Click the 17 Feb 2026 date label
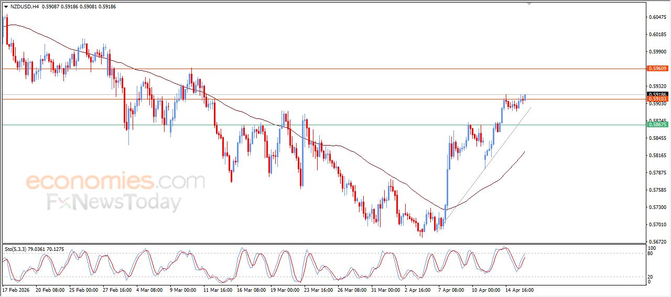Screen dimensions: 671x297 point(15,289)
